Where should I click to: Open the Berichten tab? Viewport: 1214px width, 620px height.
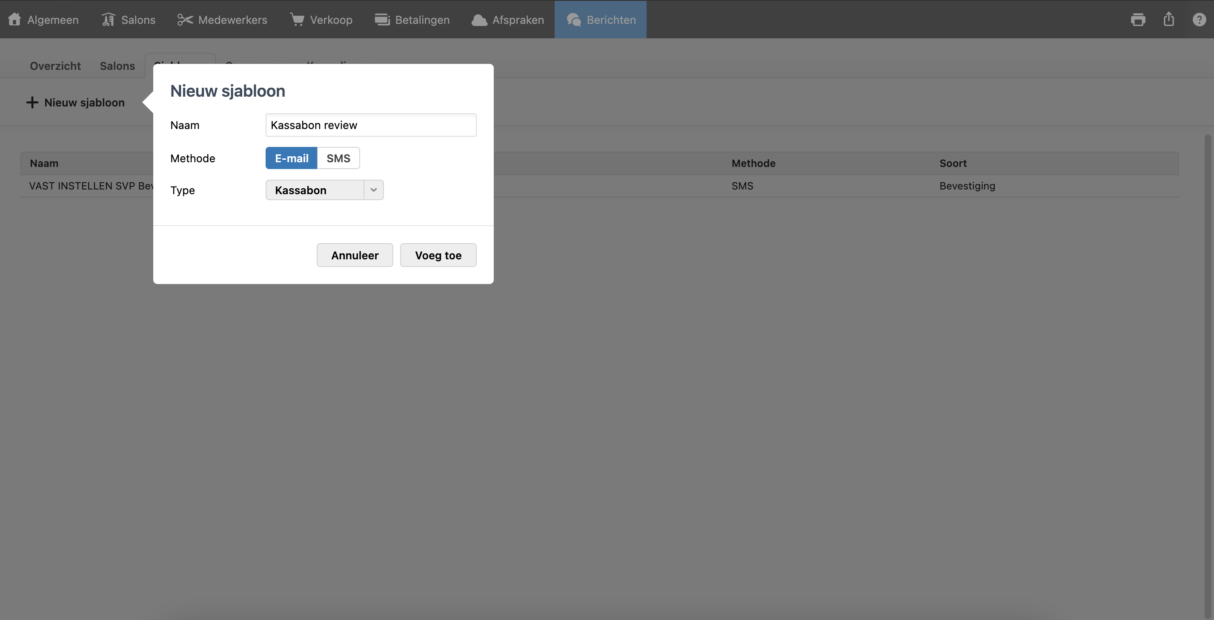point(600,19)
